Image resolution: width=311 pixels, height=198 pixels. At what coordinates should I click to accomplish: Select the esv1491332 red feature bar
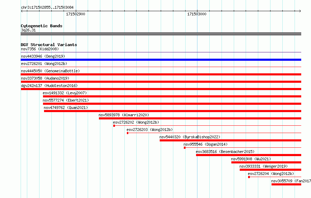(x=172, y=96)
